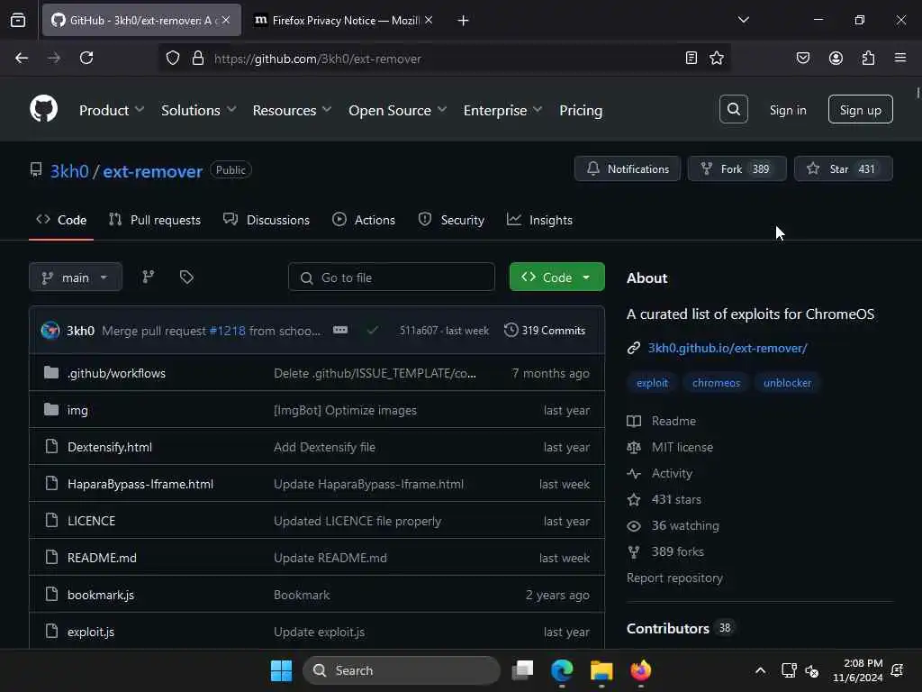Reload the current page
922x692 pixels.
tap(86, 58)
